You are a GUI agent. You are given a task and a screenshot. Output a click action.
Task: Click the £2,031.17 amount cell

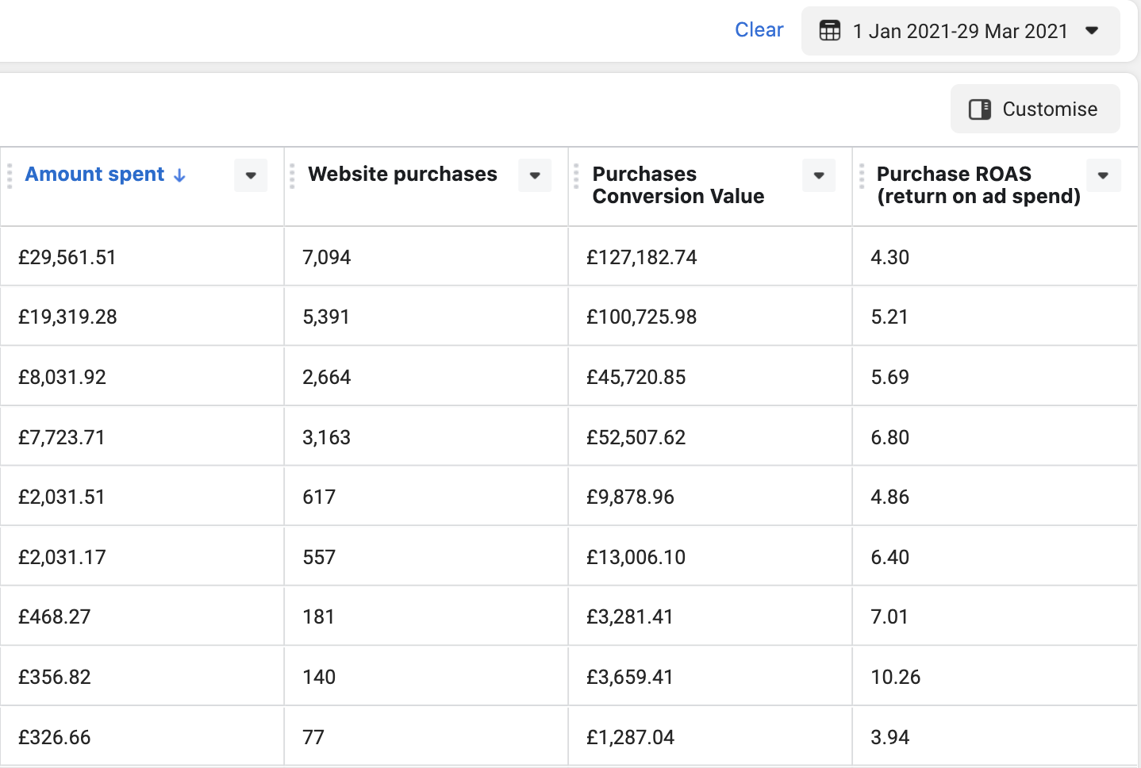tap(142, 557)
